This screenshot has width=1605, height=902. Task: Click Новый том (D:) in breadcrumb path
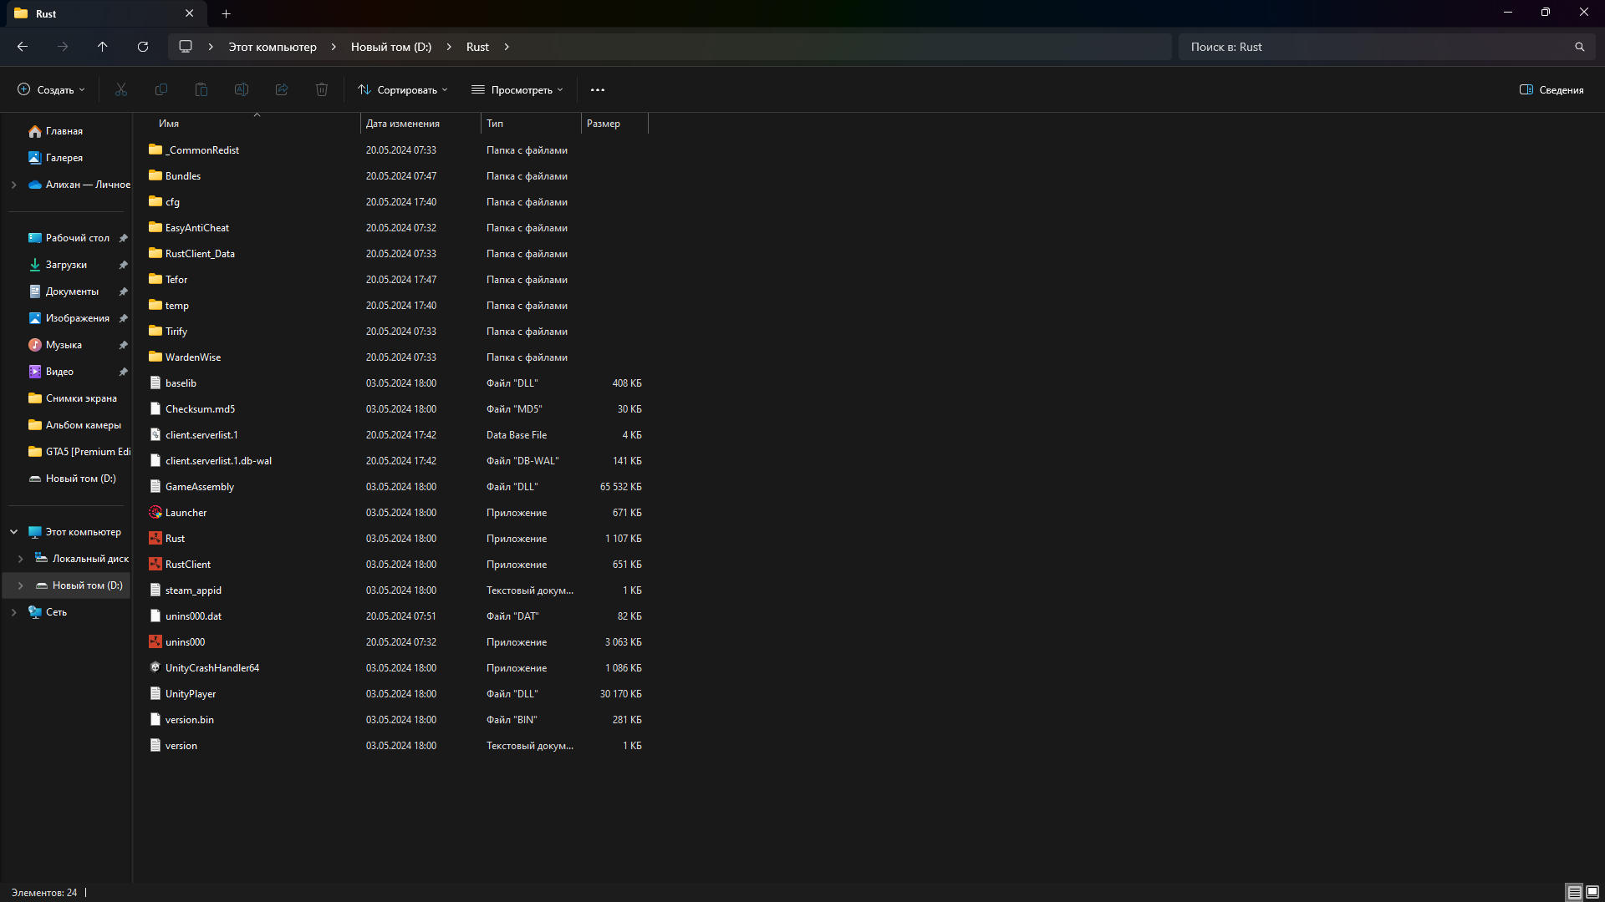click(x=391, y=47)
